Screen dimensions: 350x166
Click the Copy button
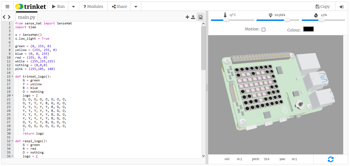click(322, 7)
